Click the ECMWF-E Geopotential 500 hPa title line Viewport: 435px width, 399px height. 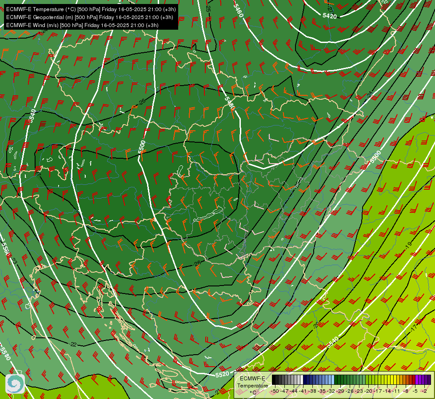click(90, 17)
